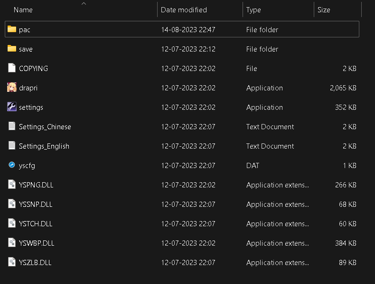Click the divider between Type and Size headers
The width and height of the screenshot is (375, 284).
coord(314,9)
